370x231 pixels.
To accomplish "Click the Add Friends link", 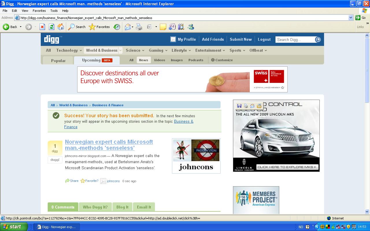I will click(213, 39).
